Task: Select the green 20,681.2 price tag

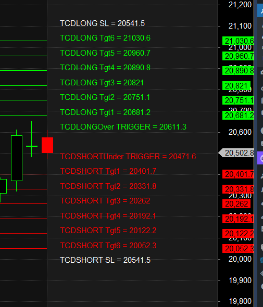Action: click(238, 116)
